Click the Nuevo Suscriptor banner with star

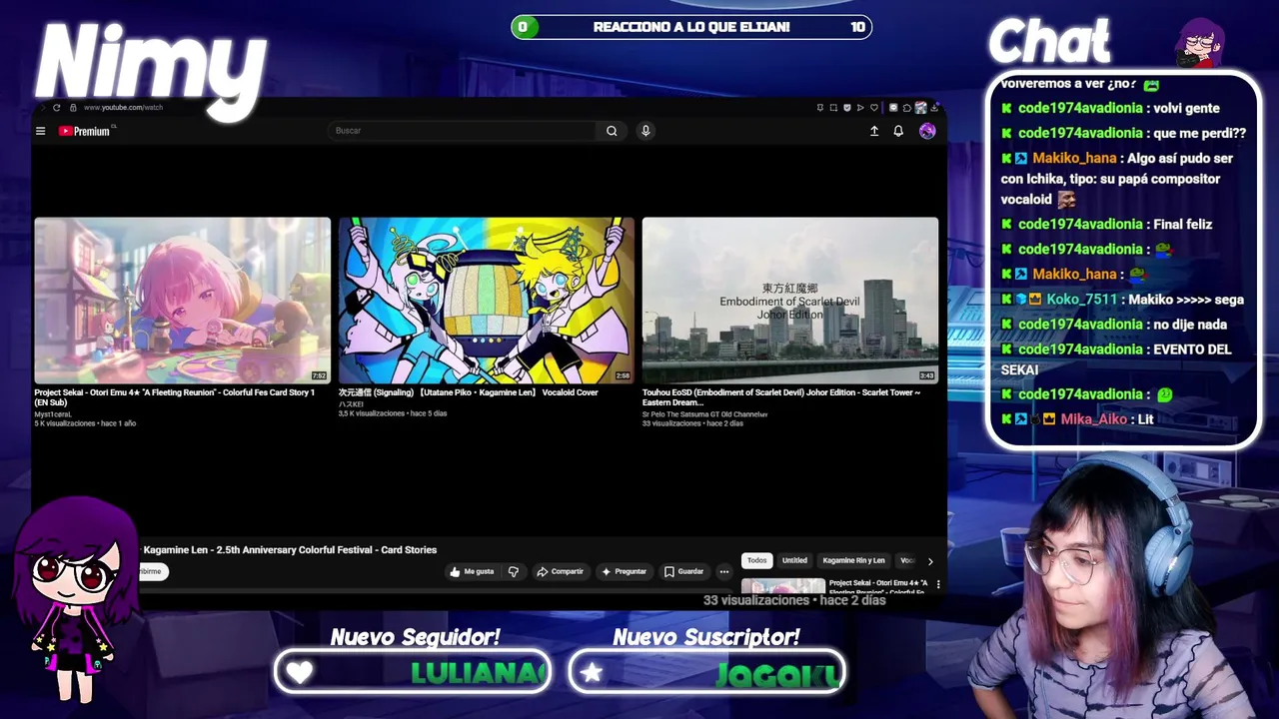706,672
